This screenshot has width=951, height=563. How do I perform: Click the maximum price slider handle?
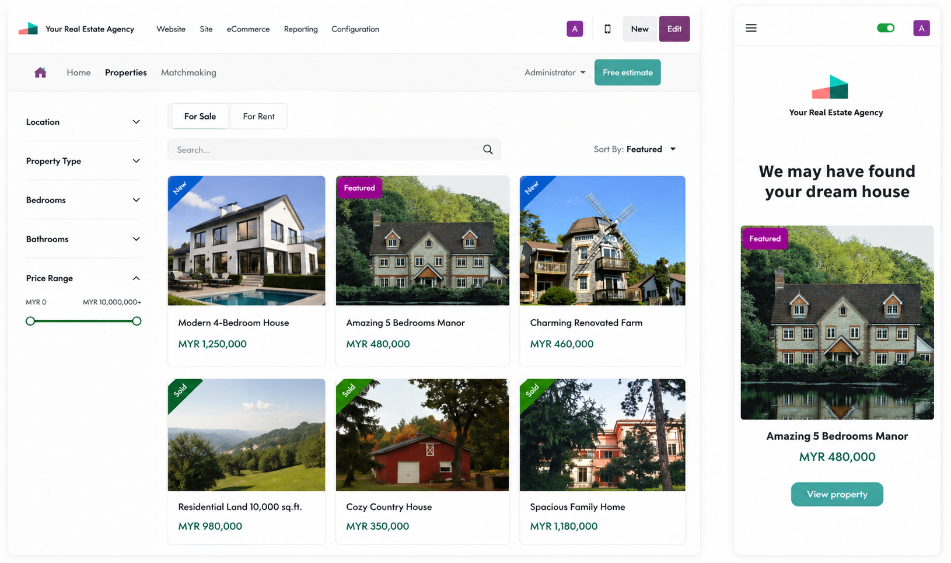click(137, 321)
